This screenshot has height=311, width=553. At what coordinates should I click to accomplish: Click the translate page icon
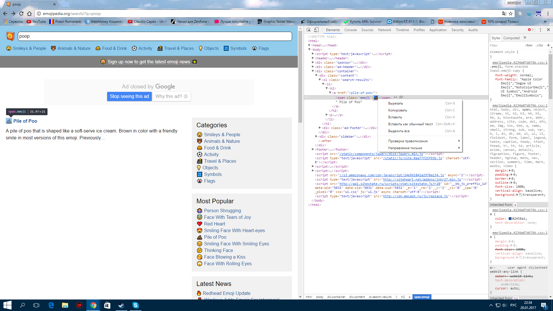(x=504, y=14)
